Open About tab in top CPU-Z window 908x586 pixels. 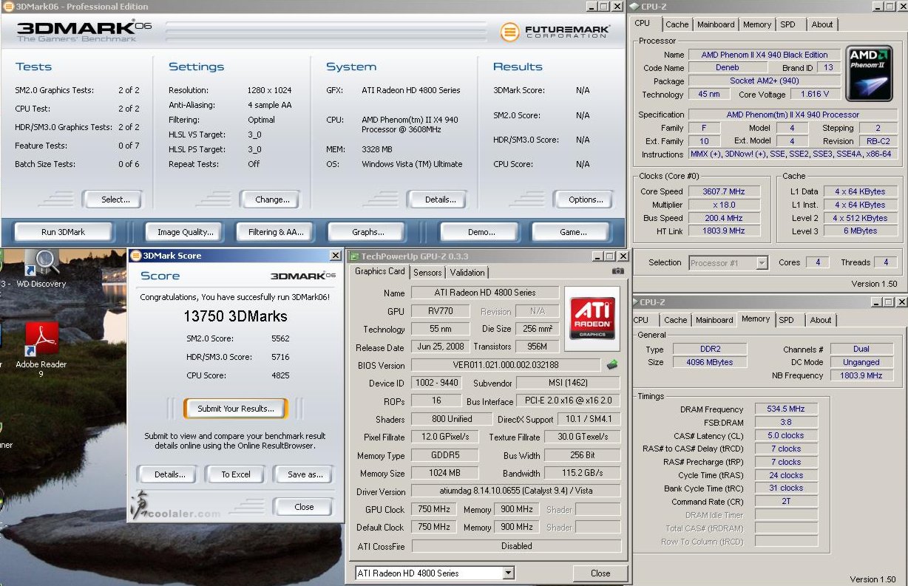(822, 24)
